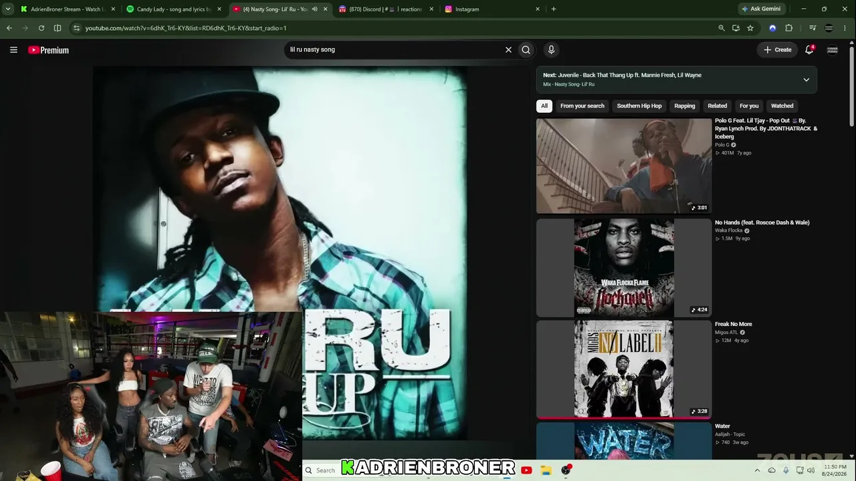Clear the YouTube search query
Image resolution: width=856 pixels, height=481 pixels.
508,49
